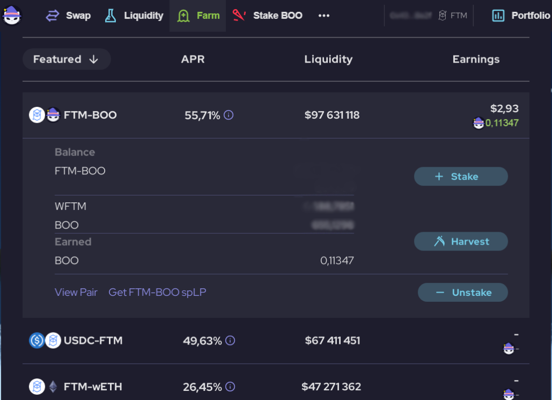Click the Portfolio chart icon
The width and height of the screenshot is (552, 400).
pos(498,16)
